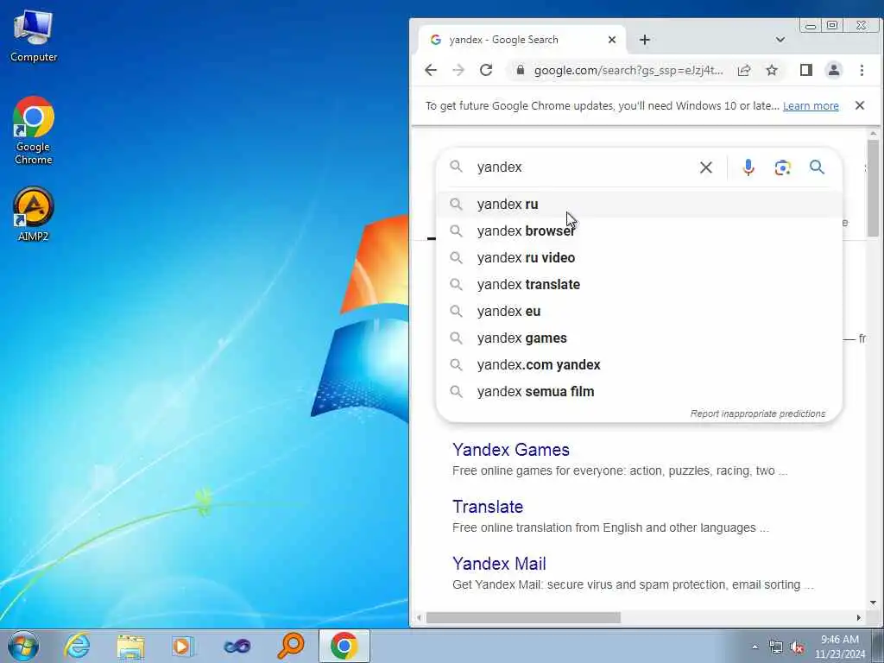This screenshot has height=663, width=884.
Task: Click the horizontal scrollbar thumb in Chrome
Action: point(523,618)
